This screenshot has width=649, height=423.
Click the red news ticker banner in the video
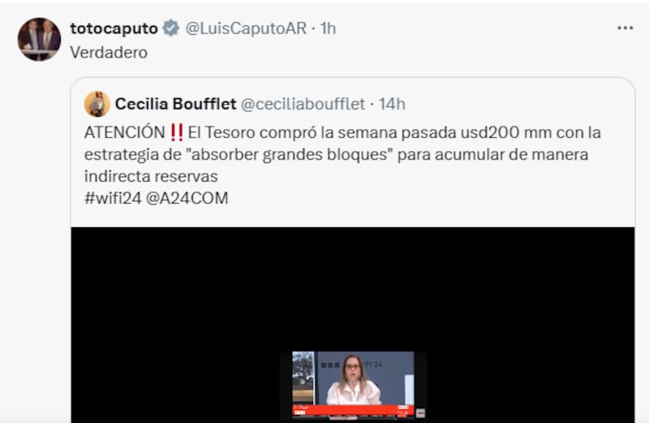coord(353,410)
